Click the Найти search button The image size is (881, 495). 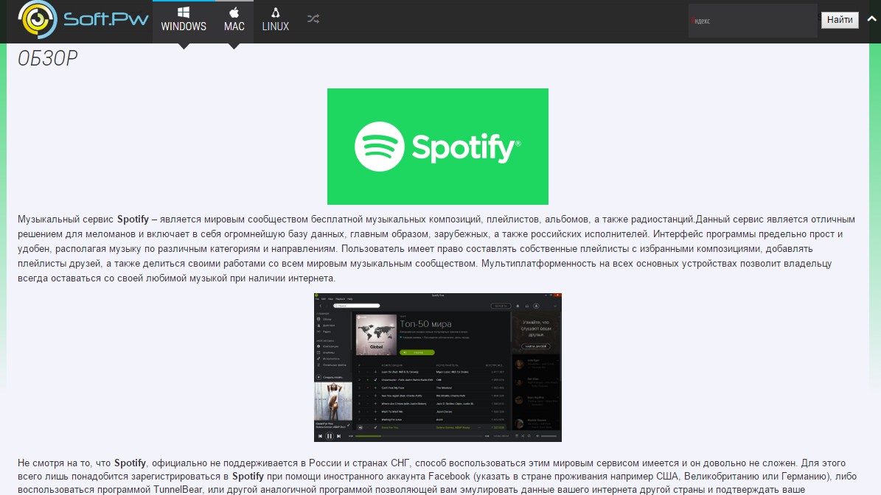coord(840,20)
